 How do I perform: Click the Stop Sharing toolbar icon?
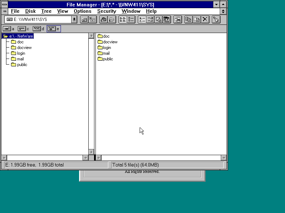112,20
